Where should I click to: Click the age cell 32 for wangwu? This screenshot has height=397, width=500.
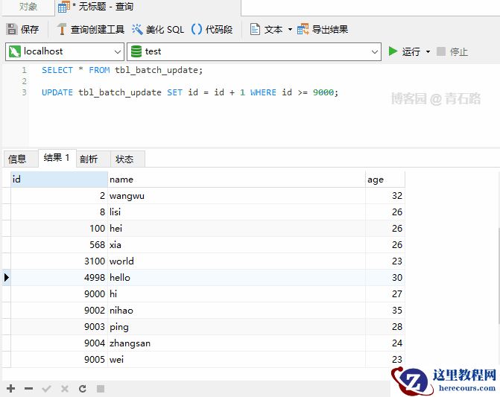(x=385, y=196)
